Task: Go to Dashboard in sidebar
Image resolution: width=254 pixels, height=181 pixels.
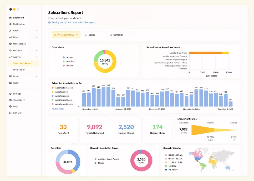Action: pyautogui.click(x=18, y=18)
